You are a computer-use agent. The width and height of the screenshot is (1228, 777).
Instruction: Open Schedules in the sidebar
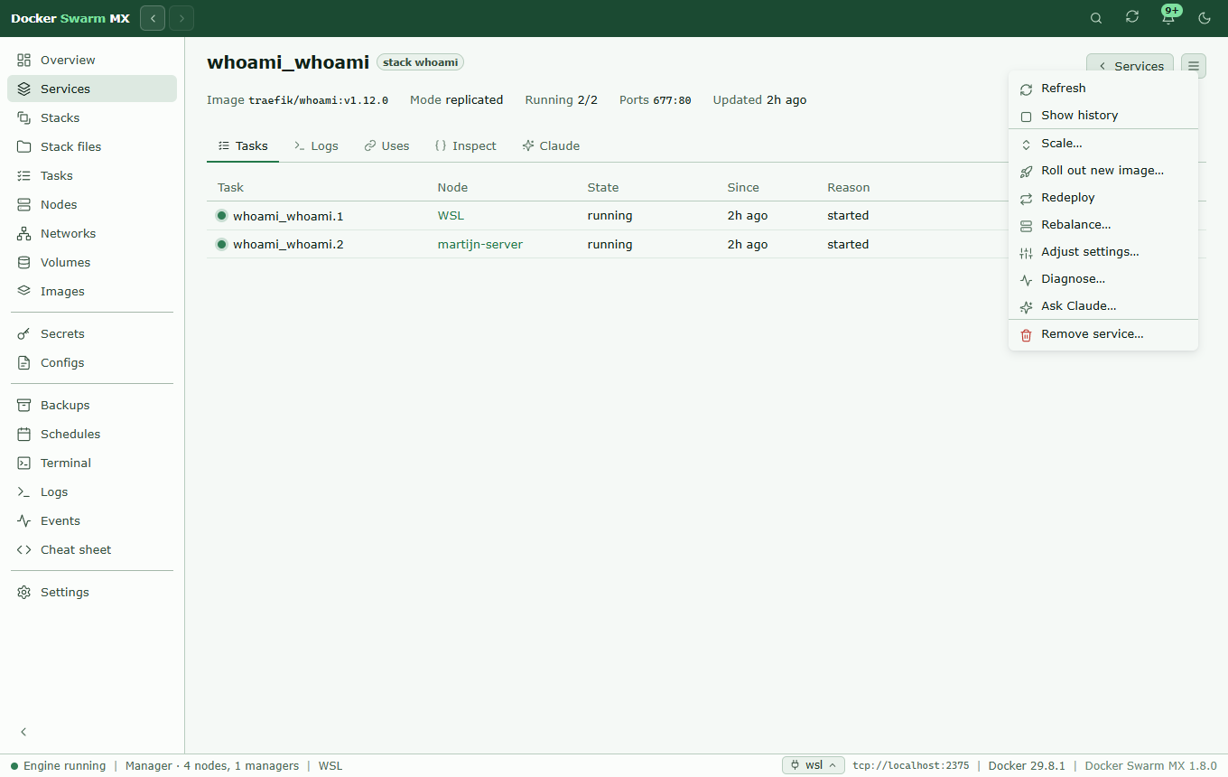click(92, 434)
